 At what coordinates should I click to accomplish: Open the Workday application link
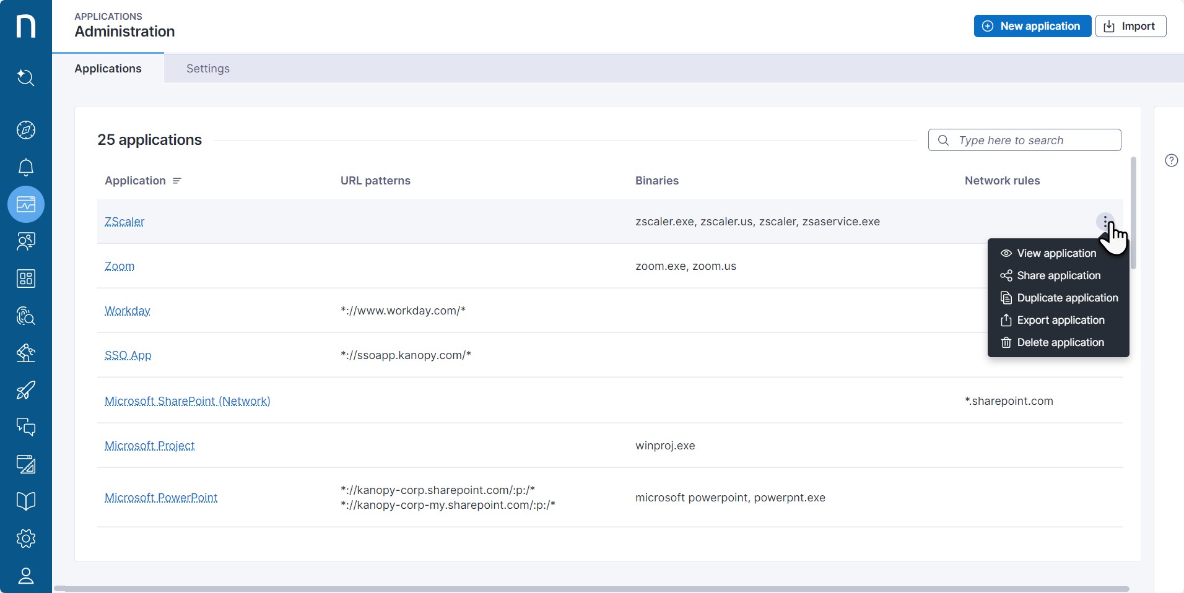[x=128, y=311]
